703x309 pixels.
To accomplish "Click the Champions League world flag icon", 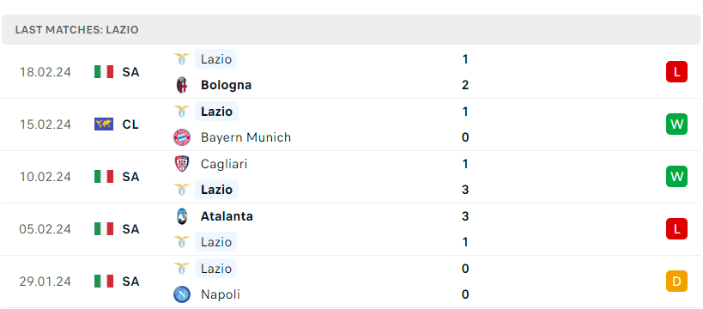I will coord(104,124).
